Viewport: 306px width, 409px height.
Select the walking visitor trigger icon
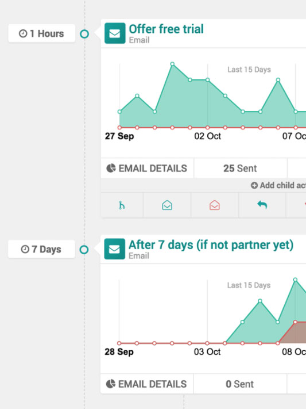pos(122,205)
